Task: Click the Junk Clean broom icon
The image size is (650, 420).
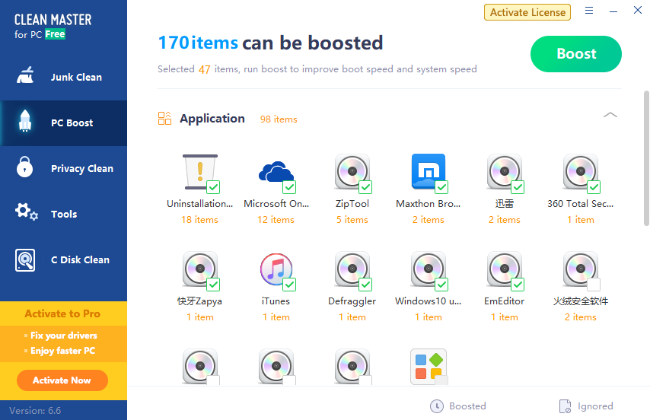Action: click(x=25, y=75)
